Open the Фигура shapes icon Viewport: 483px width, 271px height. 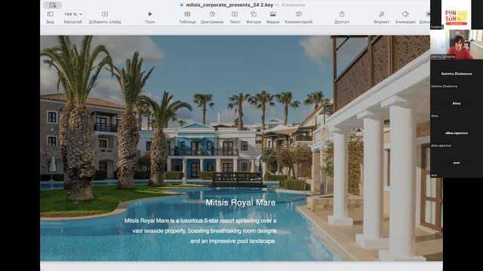pyautogui.click(x=254, y=14)
